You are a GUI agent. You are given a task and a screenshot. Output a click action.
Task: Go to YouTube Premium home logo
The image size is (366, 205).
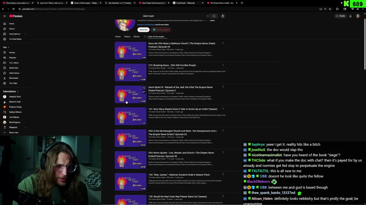coord(16,16)
